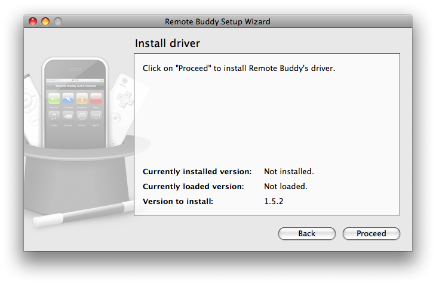Image resolution: width=436 pixels, height=284 pixels.
Task: Click the green Remote icon on iPhone image
Action: click(54, 99)
